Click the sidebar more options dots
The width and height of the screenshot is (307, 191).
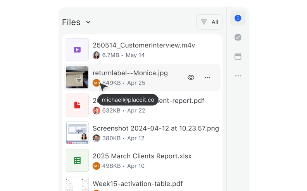click(x=238, y=76)
